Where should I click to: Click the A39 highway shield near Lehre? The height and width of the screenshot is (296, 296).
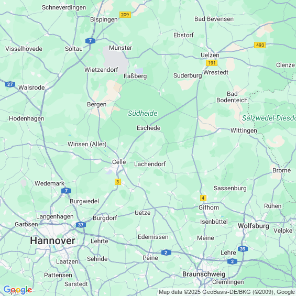pos(243,249)
